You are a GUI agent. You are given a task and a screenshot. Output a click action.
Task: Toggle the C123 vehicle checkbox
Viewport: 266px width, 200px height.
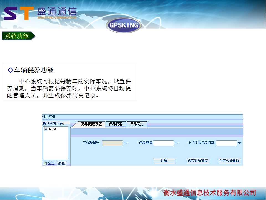coord(46,129)
